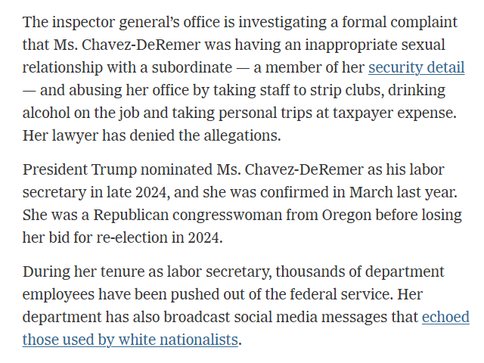Click the word "Oregon"
This screenshot has height=363, width=484.
tap(342, 215)
